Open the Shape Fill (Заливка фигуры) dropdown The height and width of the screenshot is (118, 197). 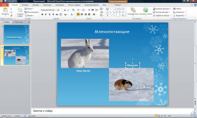pyautogui.click(x=162, y=9)
